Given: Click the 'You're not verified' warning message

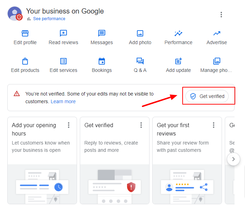Looking at the screenshot, I should click(89, 98).
